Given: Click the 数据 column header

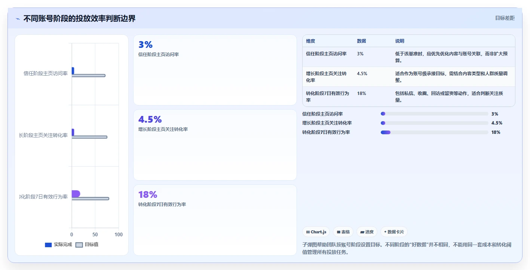Looking at the screenshot, I should point(361,41).
